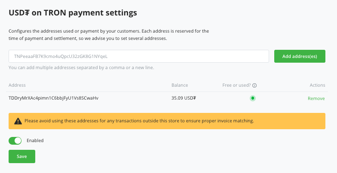
Task: Focus the TRON address input field
Action: [138, 56]
